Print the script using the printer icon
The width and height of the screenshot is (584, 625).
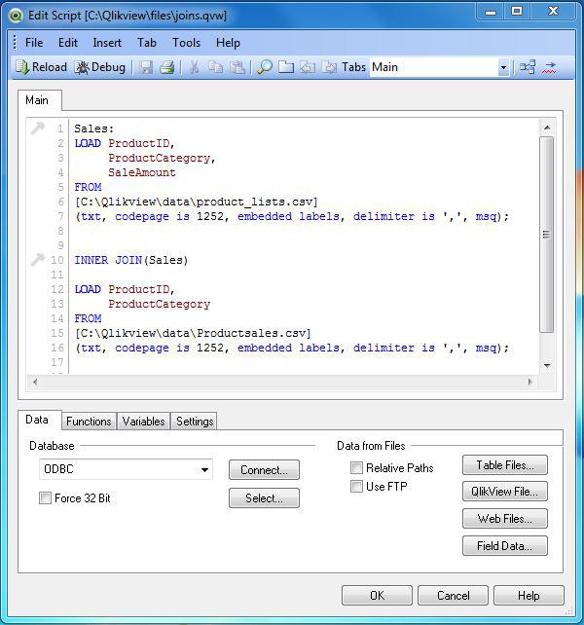pyautogui.click(x=167, y=67)
